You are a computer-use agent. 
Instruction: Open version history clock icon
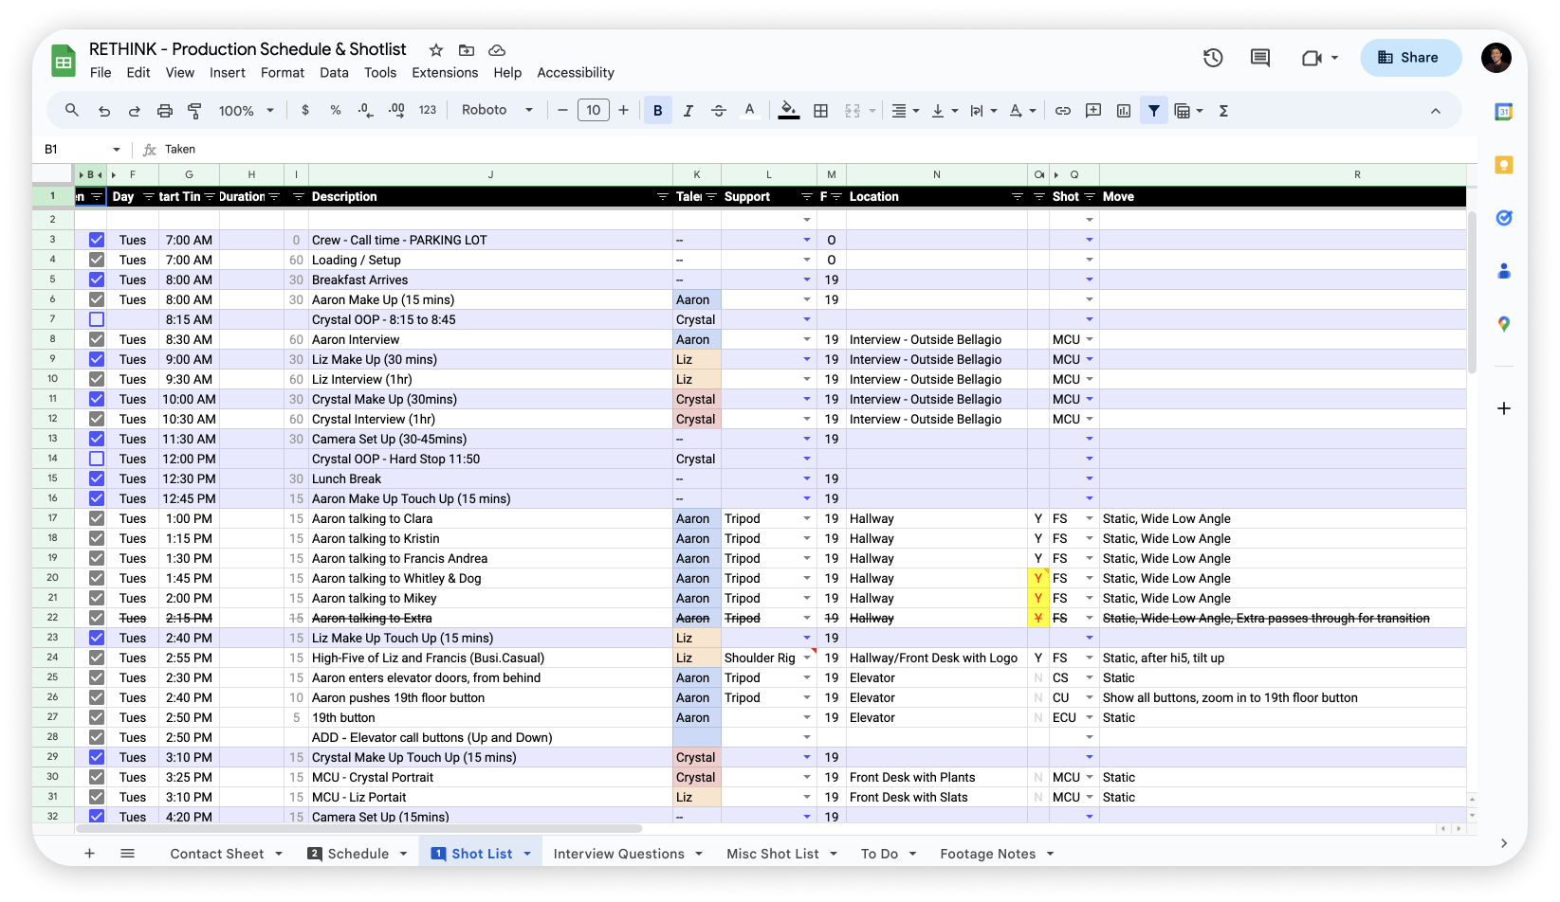click(x=1213, y=58)
